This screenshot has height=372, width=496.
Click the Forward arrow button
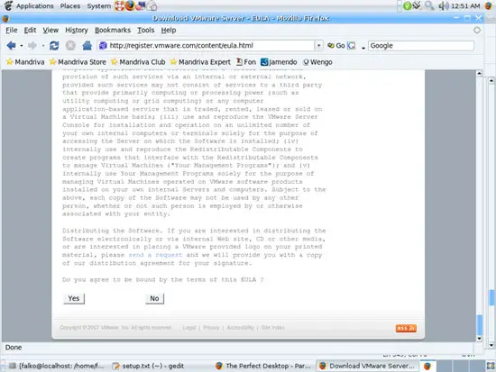(32, 46)
